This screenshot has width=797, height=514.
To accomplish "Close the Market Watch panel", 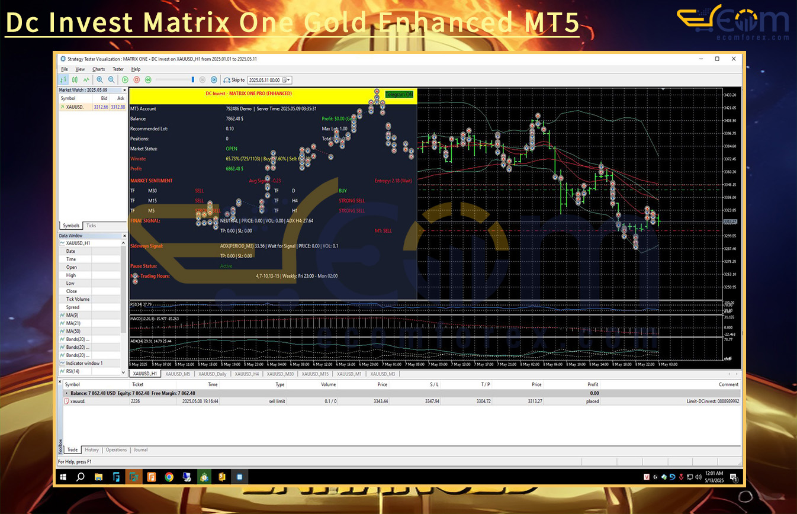I will tap(124, 90).
